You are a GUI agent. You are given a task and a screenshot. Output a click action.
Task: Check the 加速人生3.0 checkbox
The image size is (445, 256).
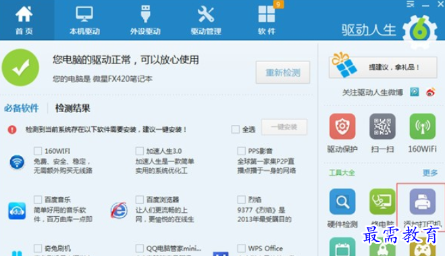(140, 151)
